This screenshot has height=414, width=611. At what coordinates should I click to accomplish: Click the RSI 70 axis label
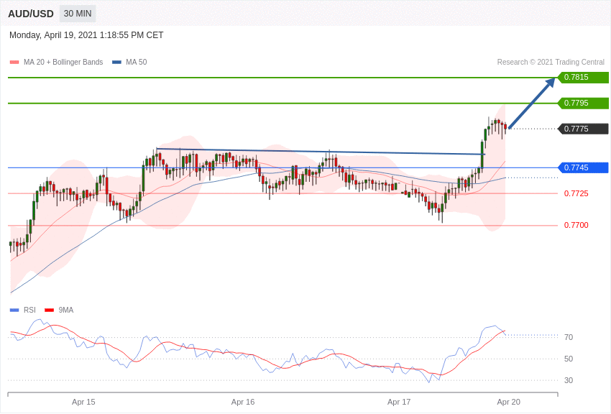(x=569, y=337)
